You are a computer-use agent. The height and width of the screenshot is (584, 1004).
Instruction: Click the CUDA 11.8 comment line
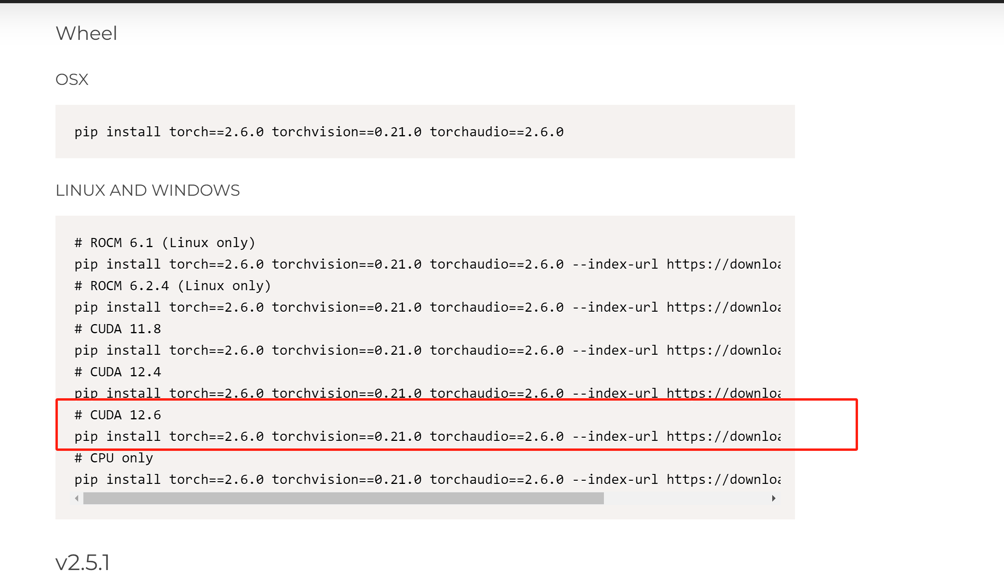click(x=117, y=329)
